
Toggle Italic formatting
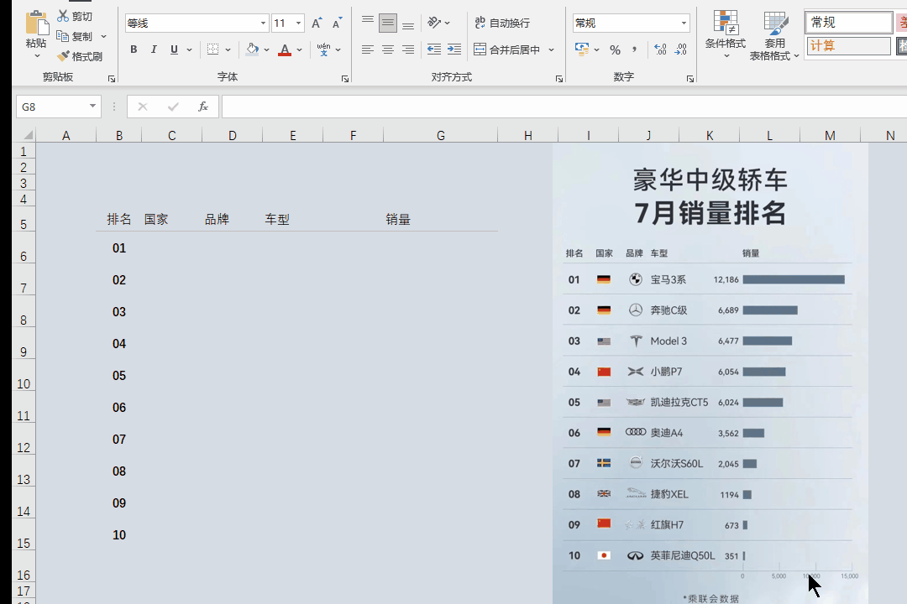point(154,49)
